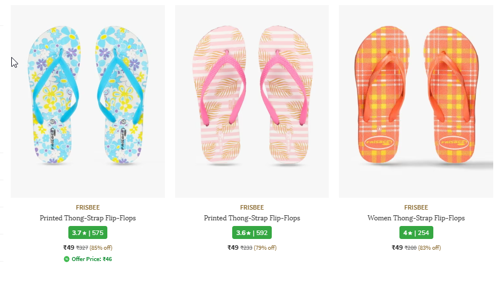500x287 pixels.
Task: Open the orange plaid flip-flops image
Action: click(x=416, y=102)
